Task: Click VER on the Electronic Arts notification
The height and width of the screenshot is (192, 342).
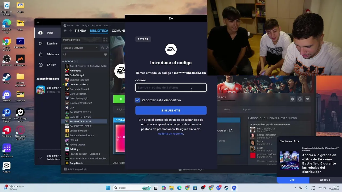Action: pyautogui.click(x=292, y=180)
